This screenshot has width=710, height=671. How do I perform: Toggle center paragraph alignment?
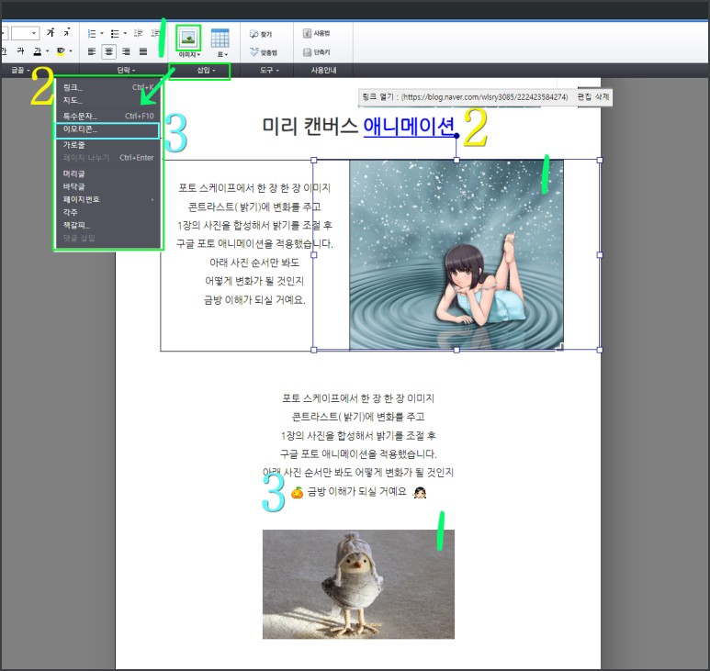pos(108,51)
